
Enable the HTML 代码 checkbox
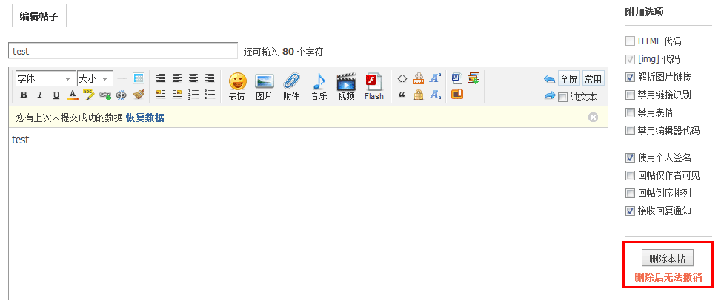click(x=630, y=41)
